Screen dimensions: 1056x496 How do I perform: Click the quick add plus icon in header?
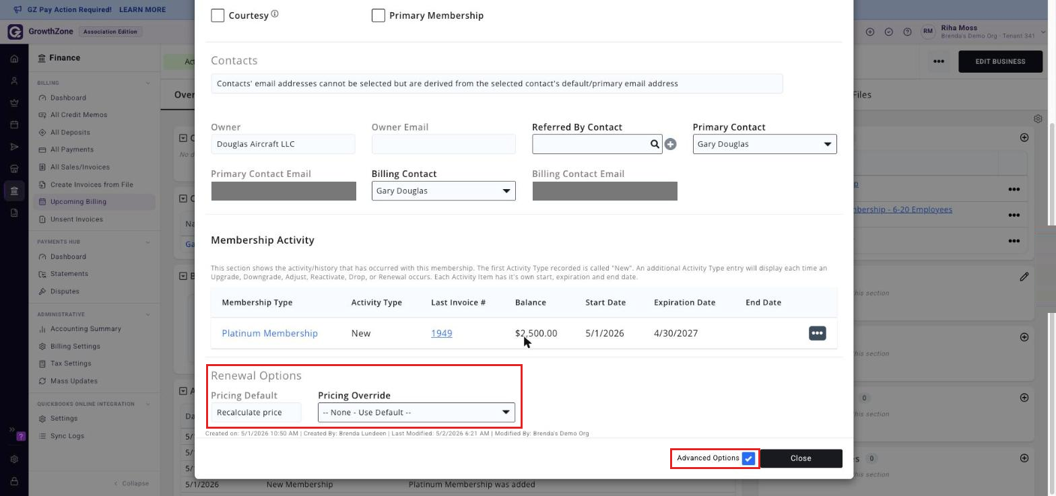click(870, 32)
